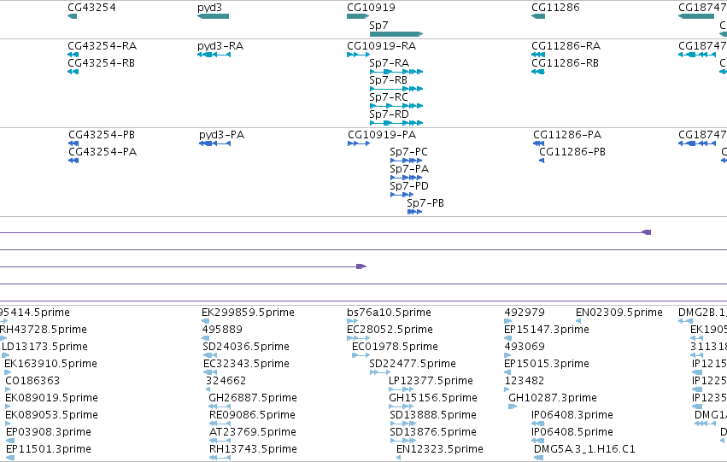Select EST SD13876.5prime
This screenshot has height=462, width=727.
point(433,432)
